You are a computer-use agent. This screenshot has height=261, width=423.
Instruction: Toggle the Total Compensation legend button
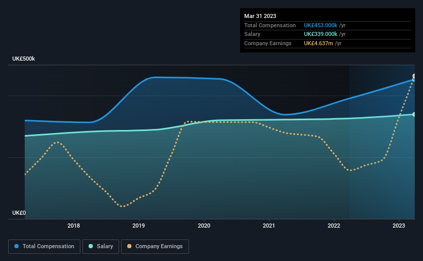click(44, 247)
